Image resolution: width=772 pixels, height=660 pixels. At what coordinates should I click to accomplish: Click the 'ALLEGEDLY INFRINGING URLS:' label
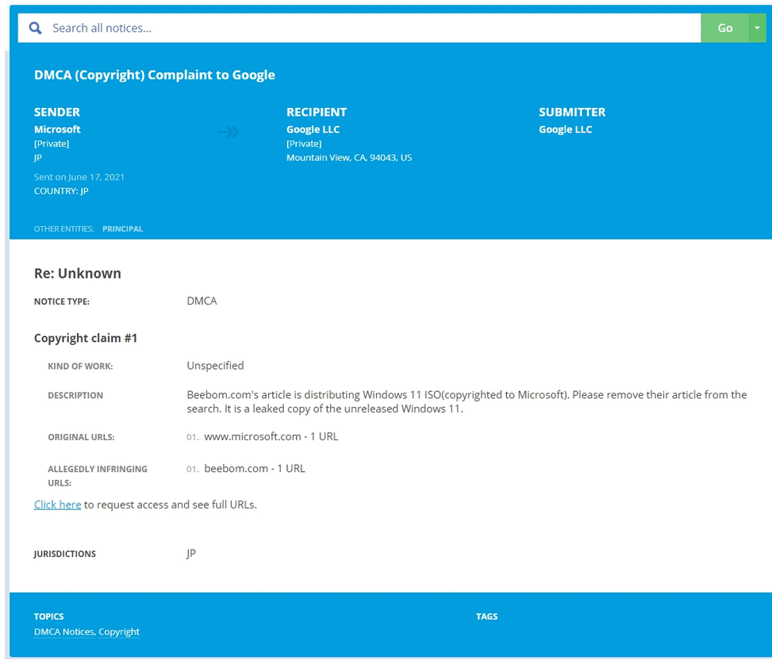pyautogui.click(x=98, y=476)
